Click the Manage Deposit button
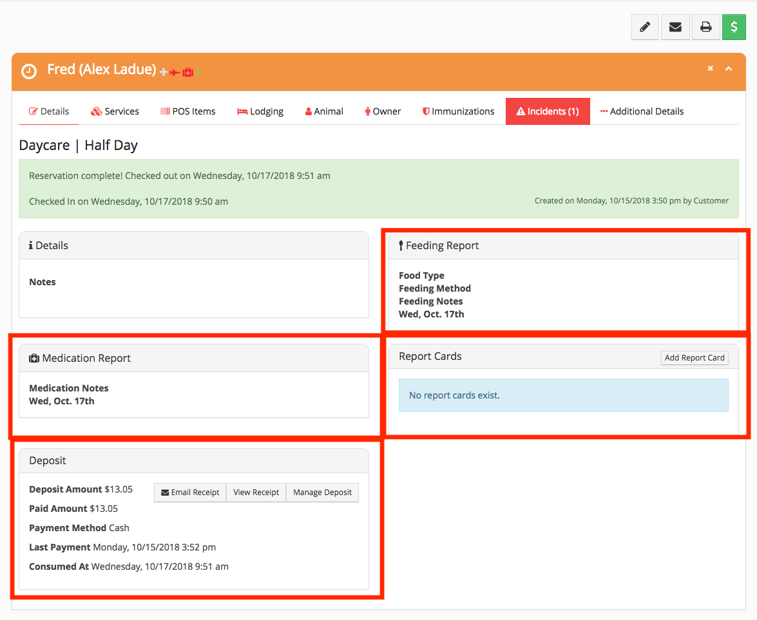This screenshot has height=620, width=757. coord(322,492)
